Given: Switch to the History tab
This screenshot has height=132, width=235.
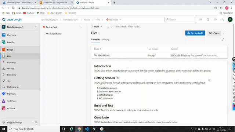Looking at the screenshot, I should point(106,40).
